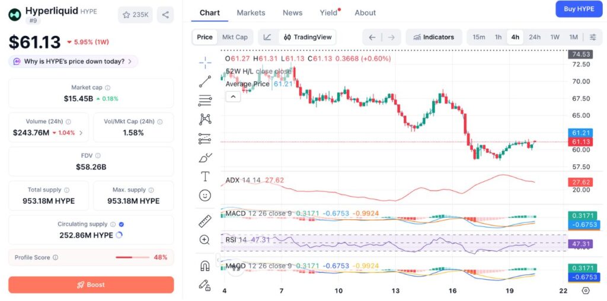Click Profile Score info icon

[55, 257]
